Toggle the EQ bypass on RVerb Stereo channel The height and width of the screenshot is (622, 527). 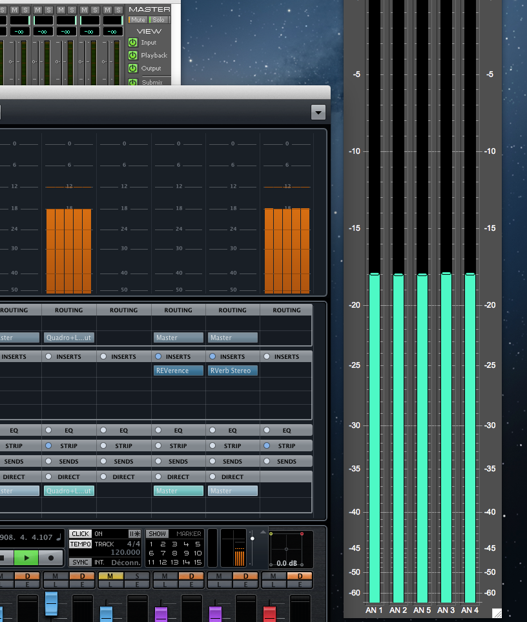212,431
